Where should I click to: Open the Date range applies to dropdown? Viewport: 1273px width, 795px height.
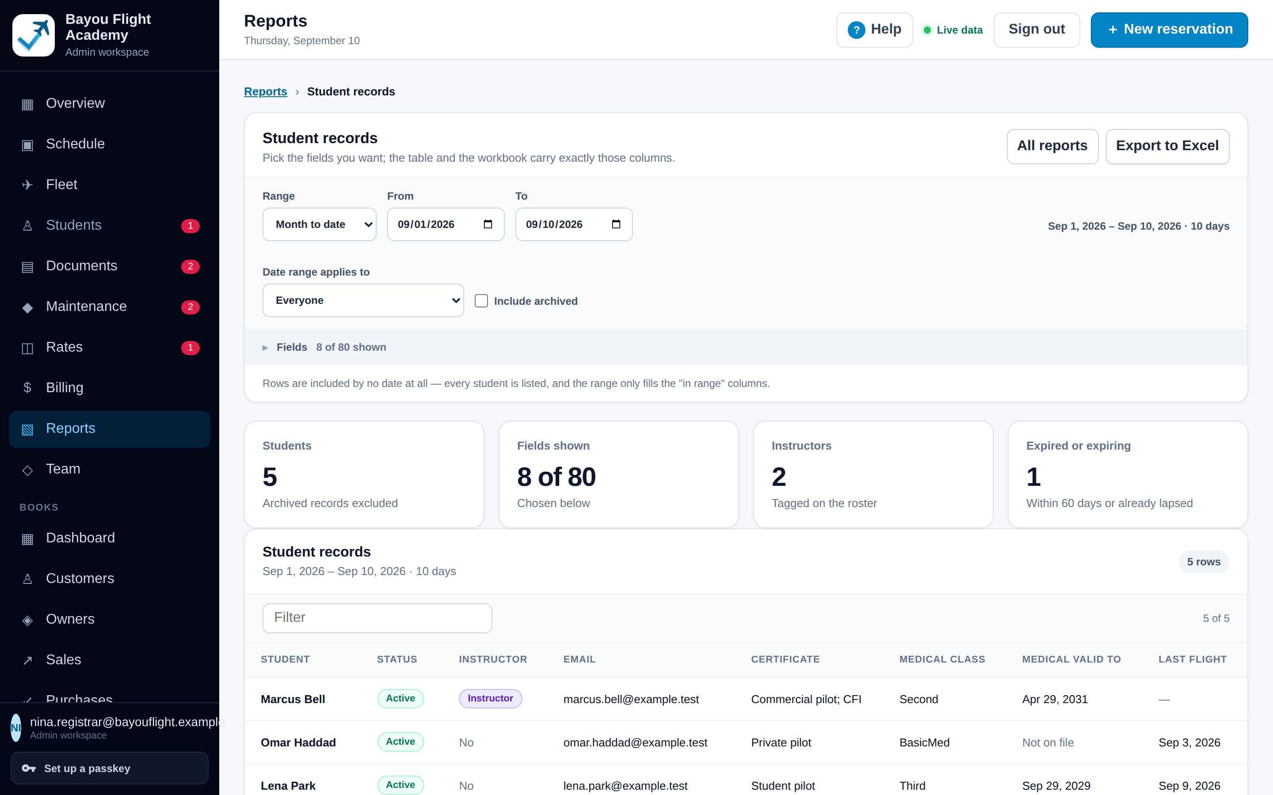coord(363,300)
